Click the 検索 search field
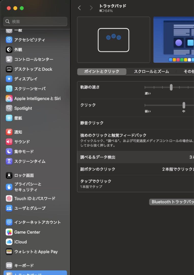Image resolution: width=194 pixels, height=275 pixels. 35,21
